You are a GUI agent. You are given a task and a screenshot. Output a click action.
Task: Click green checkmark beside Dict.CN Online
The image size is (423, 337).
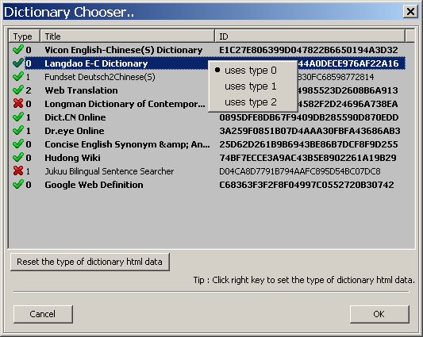[x=18, y=117]
